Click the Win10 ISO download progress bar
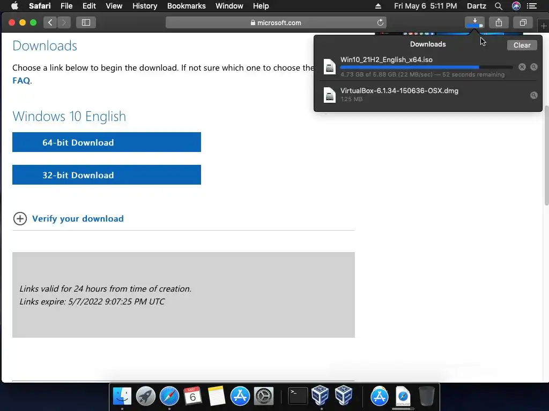Viewport: 549px width, 411px height. pyautogui.click(x=426, y=67)
